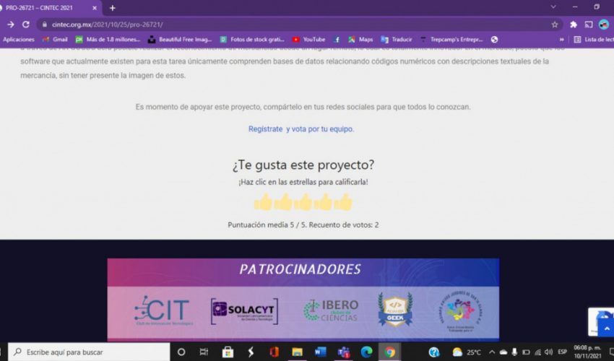Click the '¿Te gusta este proyecto?' heading

click(303, 165)
